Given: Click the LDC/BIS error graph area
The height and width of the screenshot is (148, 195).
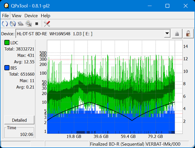Looking at the screenshot, I should pos(115,87).
